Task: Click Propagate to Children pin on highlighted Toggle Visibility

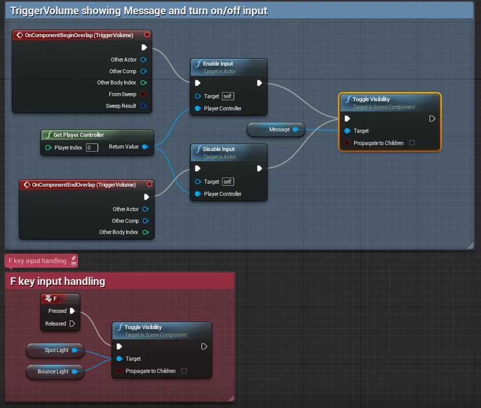Action: point(347,143)
